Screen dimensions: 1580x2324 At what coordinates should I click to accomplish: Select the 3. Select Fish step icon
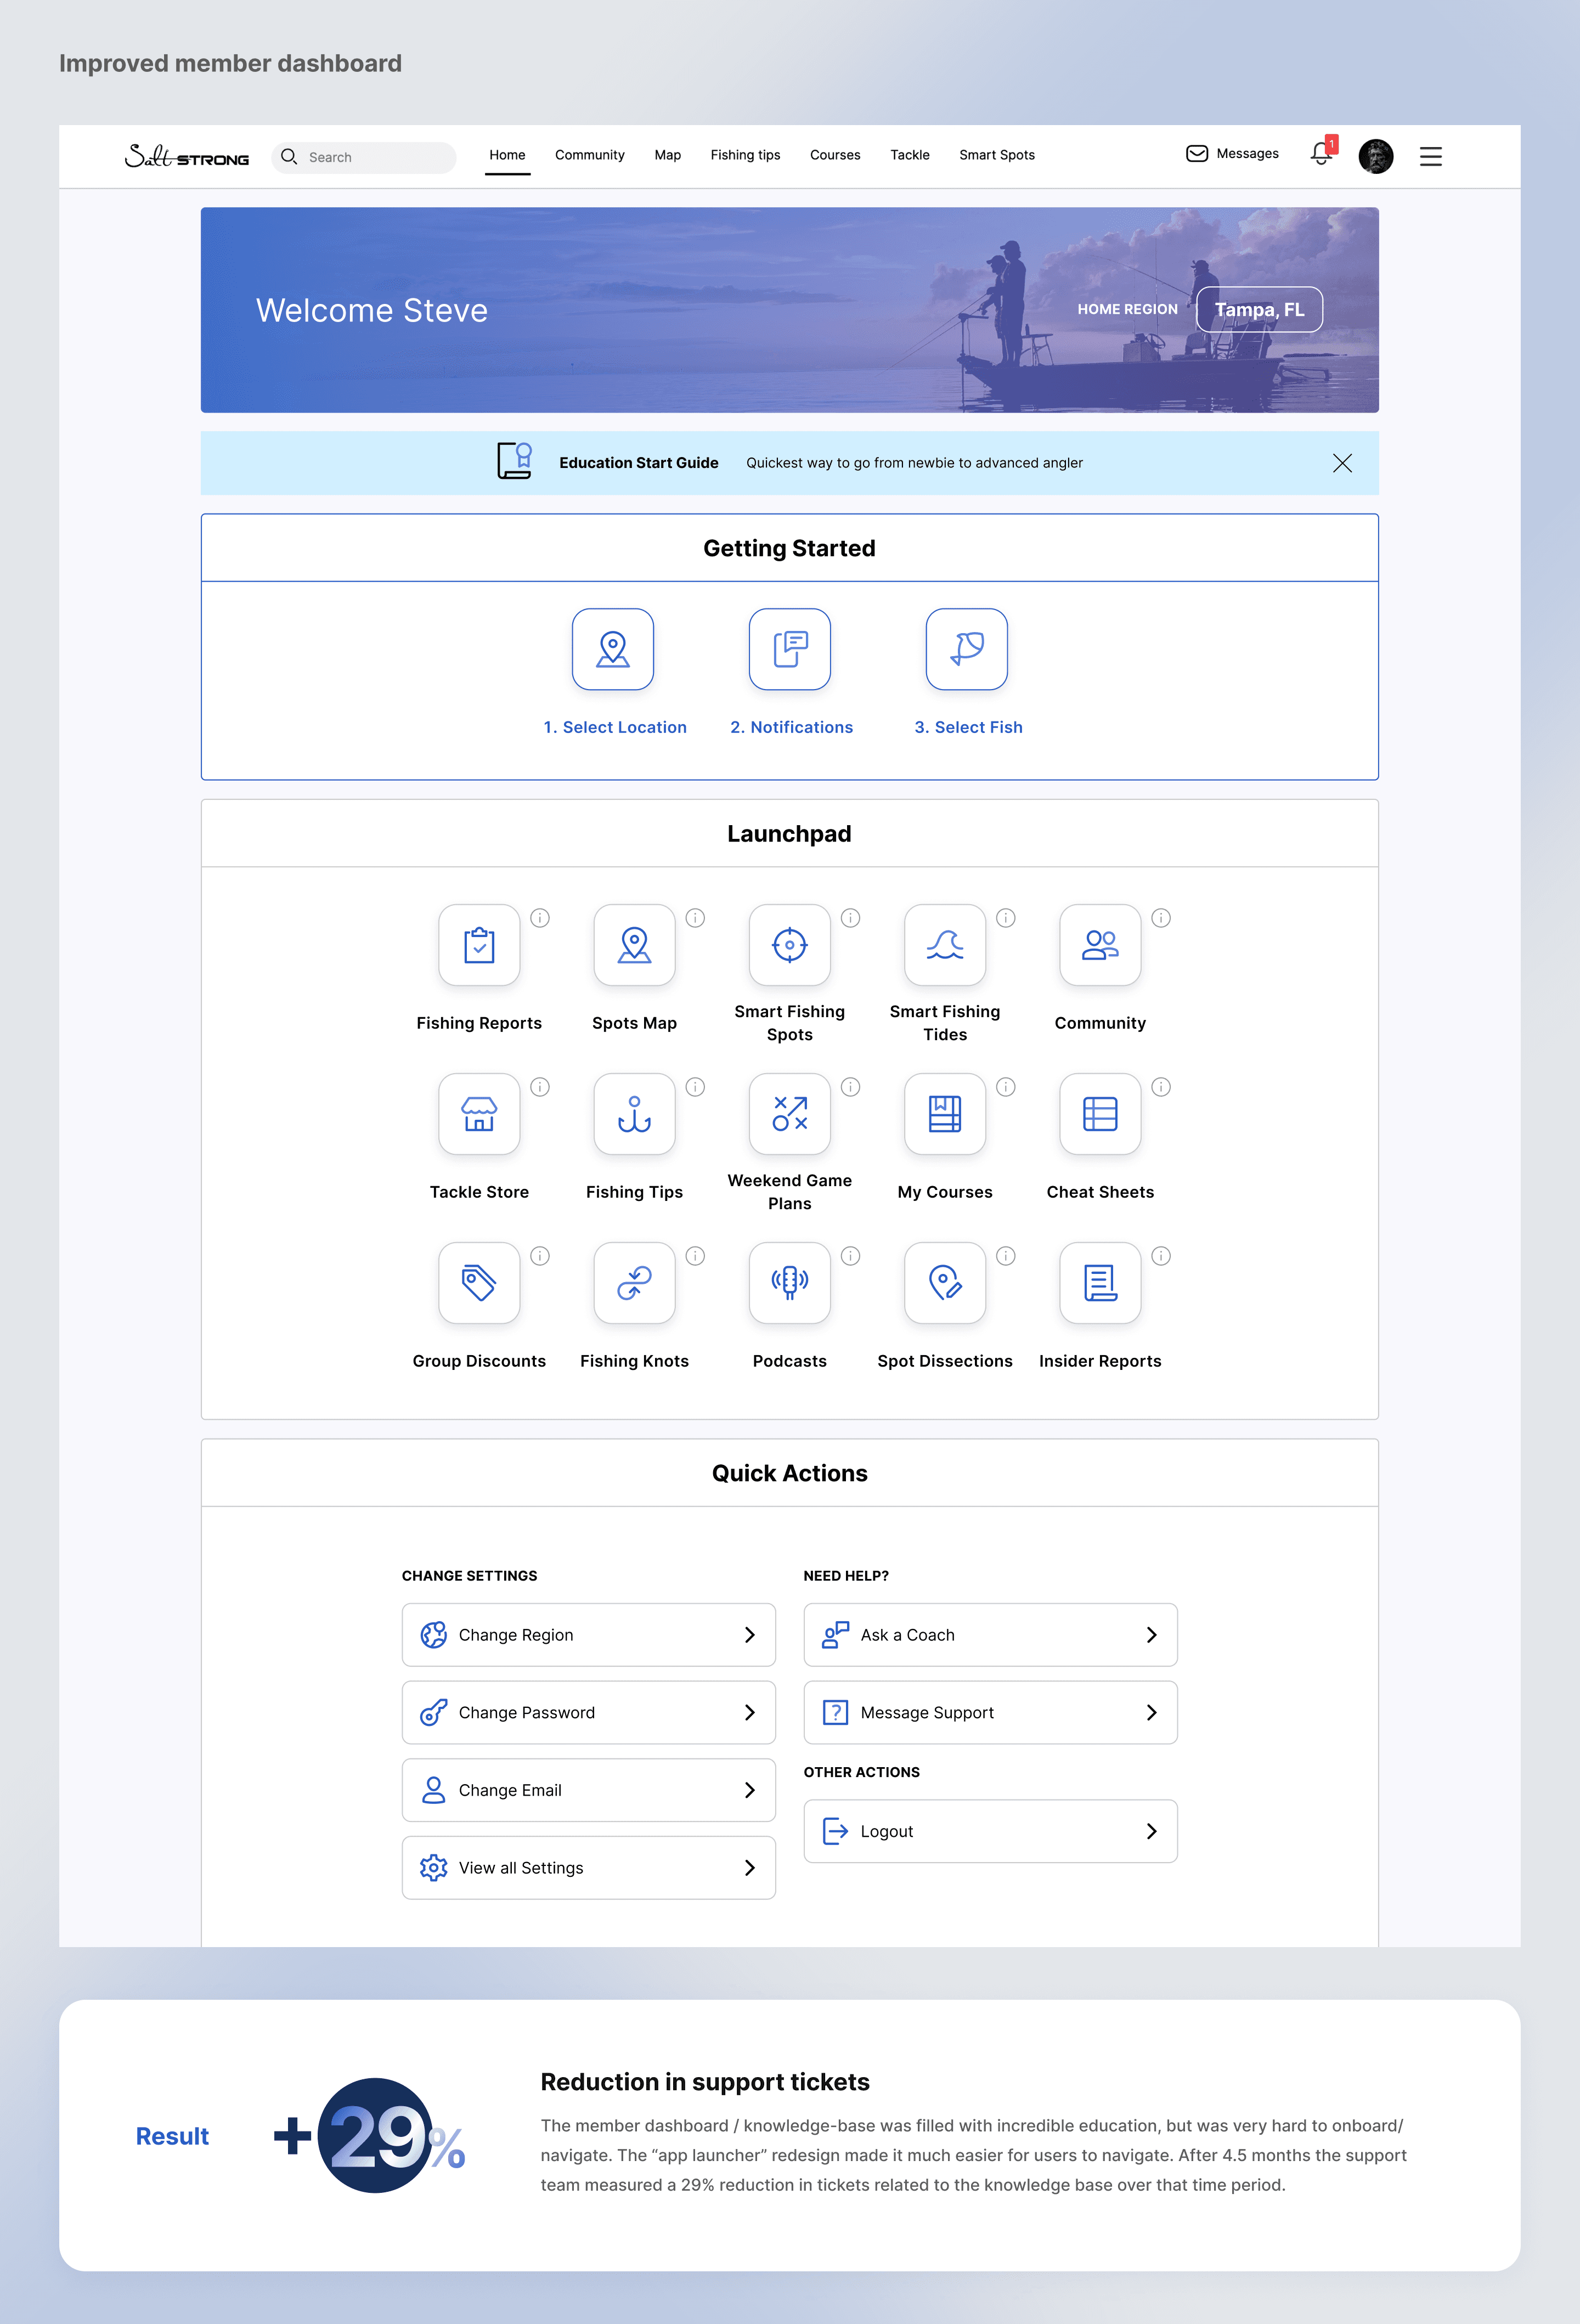coord(966,649)
